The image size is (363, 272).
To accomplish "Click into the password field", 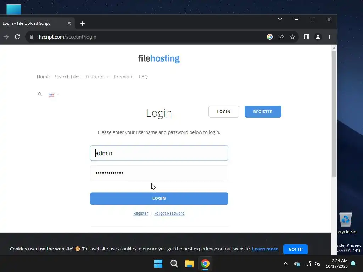I will [159, 173].
